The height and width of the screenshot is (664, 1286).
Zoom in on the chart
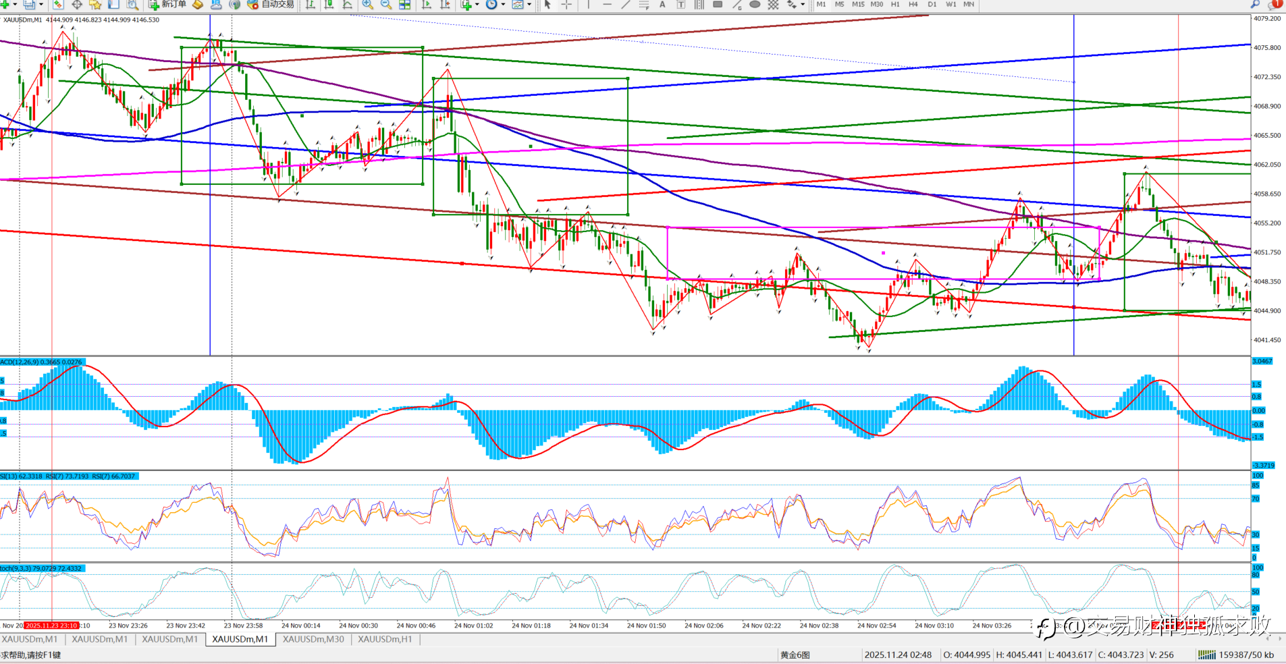tap(367, 4)
